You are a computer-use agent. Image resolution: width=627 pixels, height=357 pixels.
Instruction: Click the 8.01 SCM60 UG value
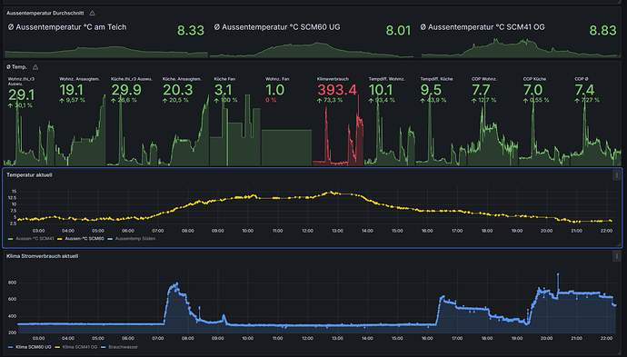[x=398, y=30]
